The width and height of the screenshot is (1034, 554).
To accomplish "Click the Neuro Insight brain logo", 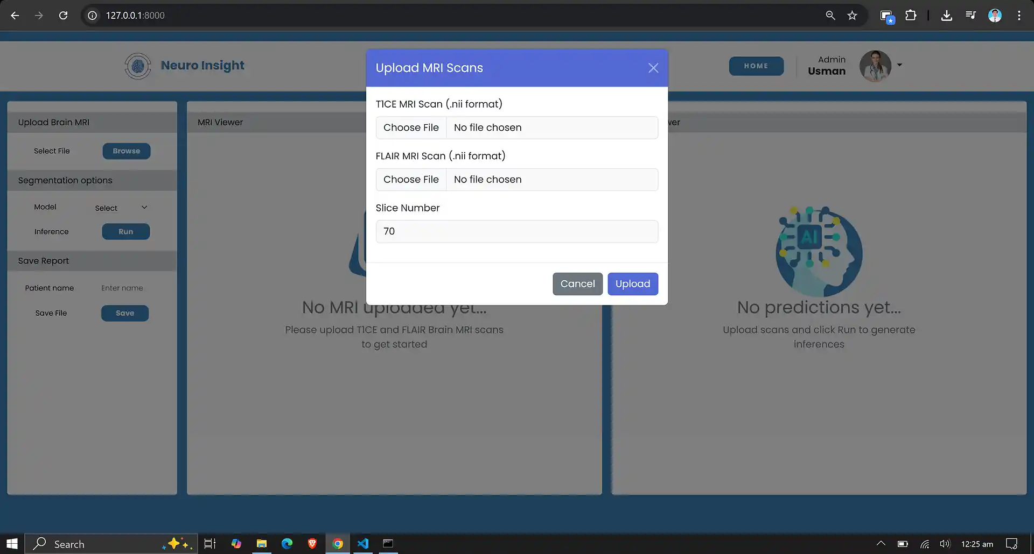I will 138,66.
